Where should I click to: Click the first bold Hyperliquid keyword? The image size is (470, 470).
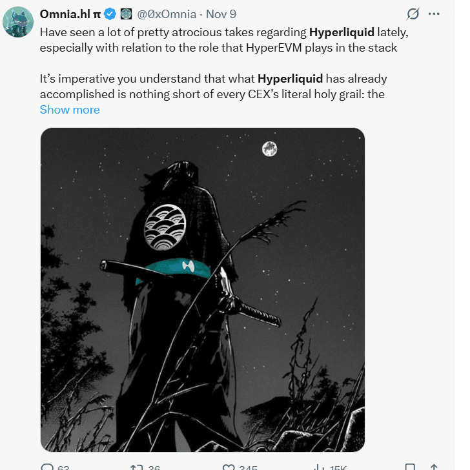click(x=342, y=31)
